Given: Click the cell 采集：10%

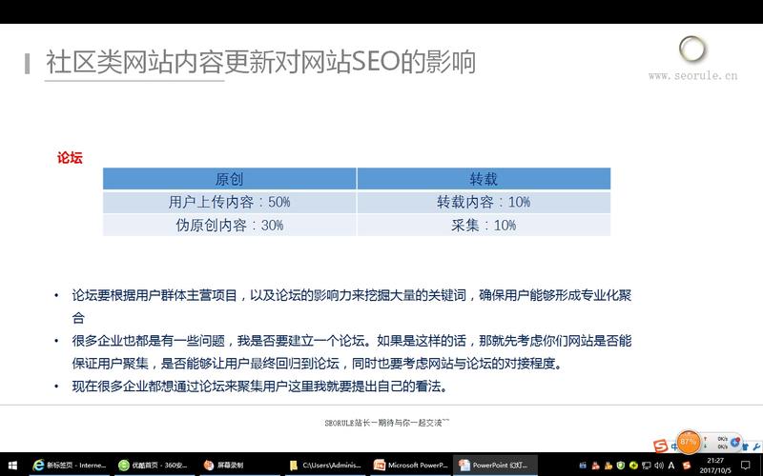Looking at the screenshot, I should pos(484,225).
